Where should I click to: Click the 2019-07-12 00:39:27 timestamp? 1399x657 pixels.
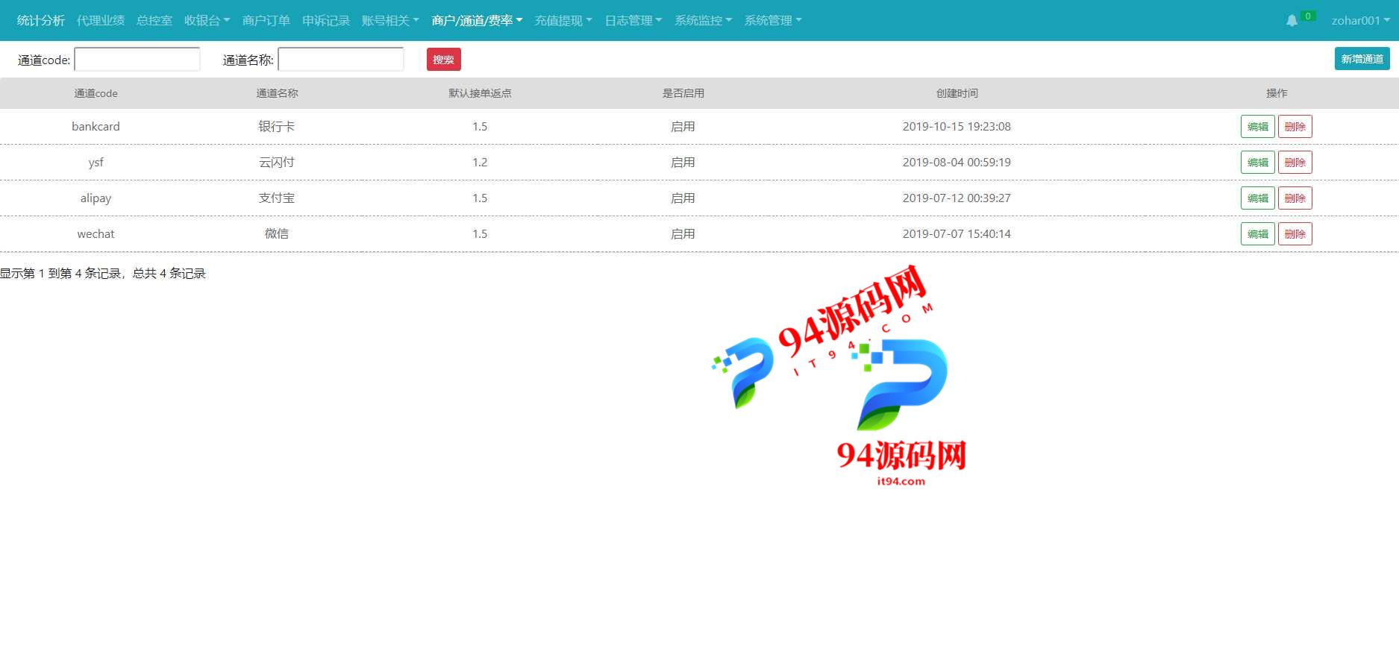pos(957,198)
